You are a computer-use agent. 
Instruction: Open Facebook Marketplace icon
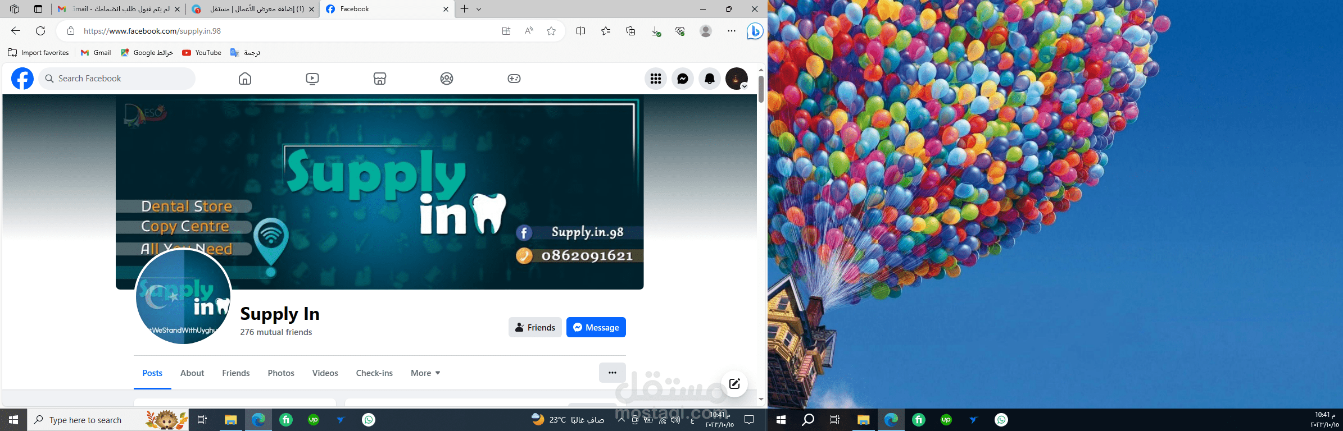(380, 79)
